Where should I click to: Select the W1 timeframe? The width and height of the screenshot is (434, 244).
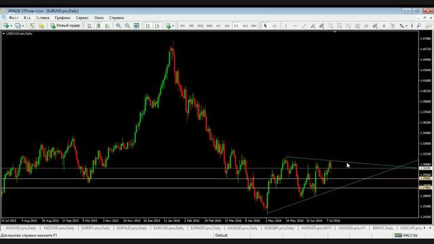[245, 26]
